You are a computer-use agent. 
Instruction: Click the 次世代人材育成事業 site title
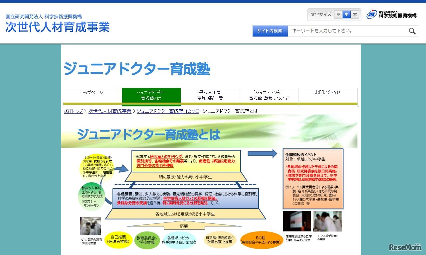(x=57, y=28)
